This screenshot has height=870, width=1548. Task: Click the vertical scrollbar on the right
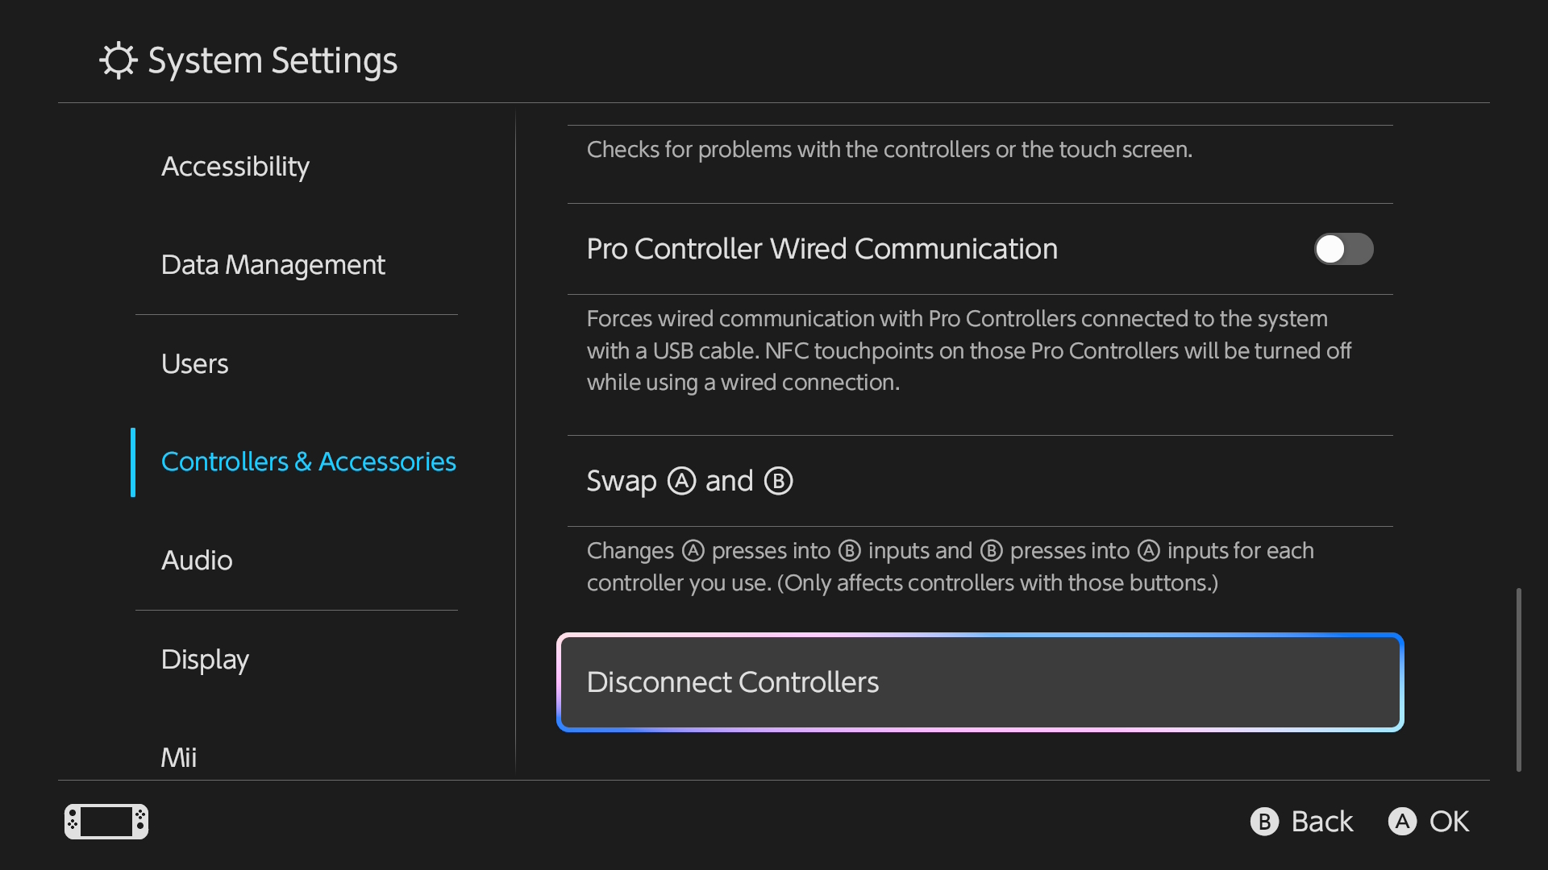pyautogui.click(x=1518, y=679)
